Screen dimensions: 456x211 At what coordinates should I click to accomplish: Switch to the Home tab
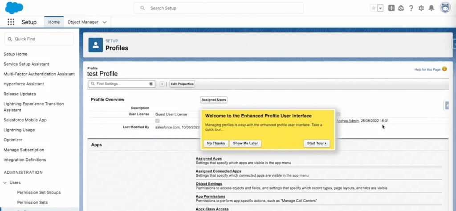pyautogui.click(x=54, y=22)
